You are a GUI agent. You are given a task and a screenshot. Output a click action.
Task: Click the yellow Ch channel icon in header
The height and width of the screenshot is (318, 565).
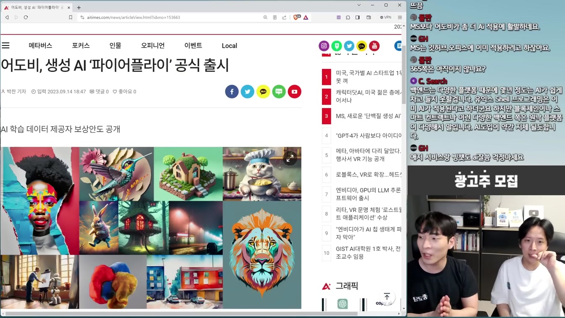tap(362, 45)
